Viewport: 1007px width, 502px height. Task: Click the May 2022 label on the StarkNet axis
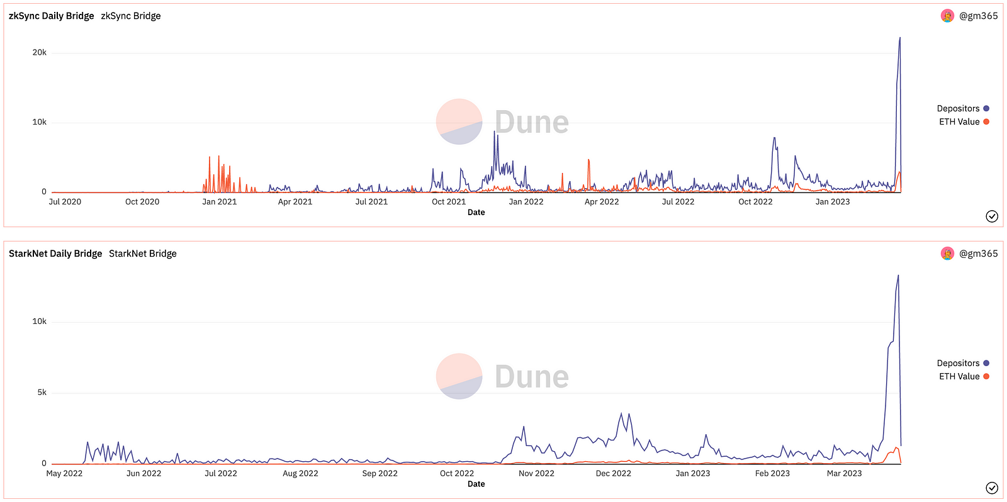click(64, 474)
